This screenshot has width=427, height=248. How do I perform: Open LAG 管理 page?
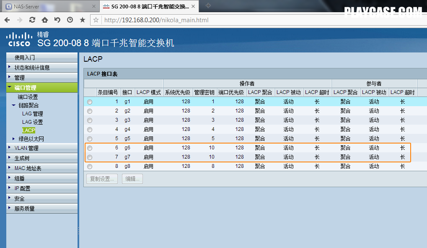click(x=33, y=114)
